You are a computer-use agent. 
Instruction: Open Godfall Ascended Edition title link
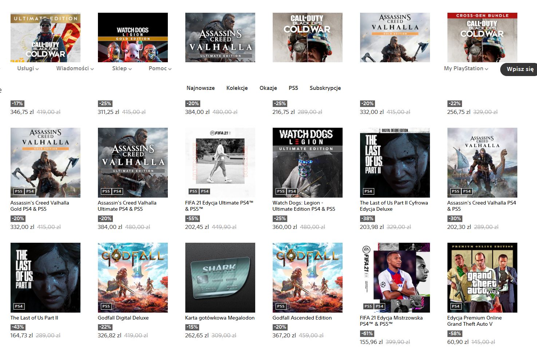[302, 318]
